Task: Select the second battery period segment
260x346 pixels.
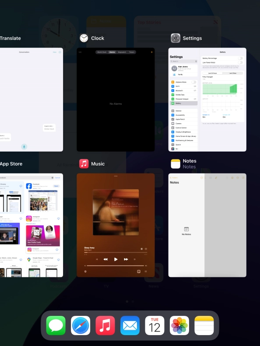Action: pos(232,73)
